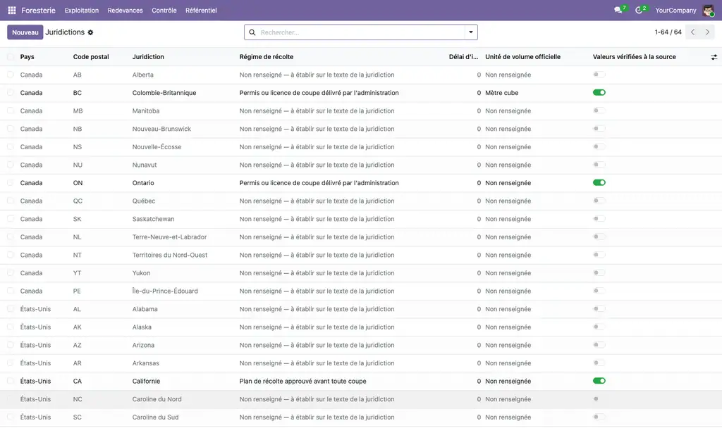The height and width of the screenshot is (428, 722).
Task: Click the 'Mètre cube' cell
Action: coord(502,93)
